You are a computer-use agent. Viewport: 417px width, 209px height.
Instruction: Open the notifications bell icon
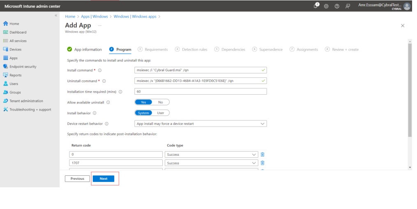pos(316,6)
